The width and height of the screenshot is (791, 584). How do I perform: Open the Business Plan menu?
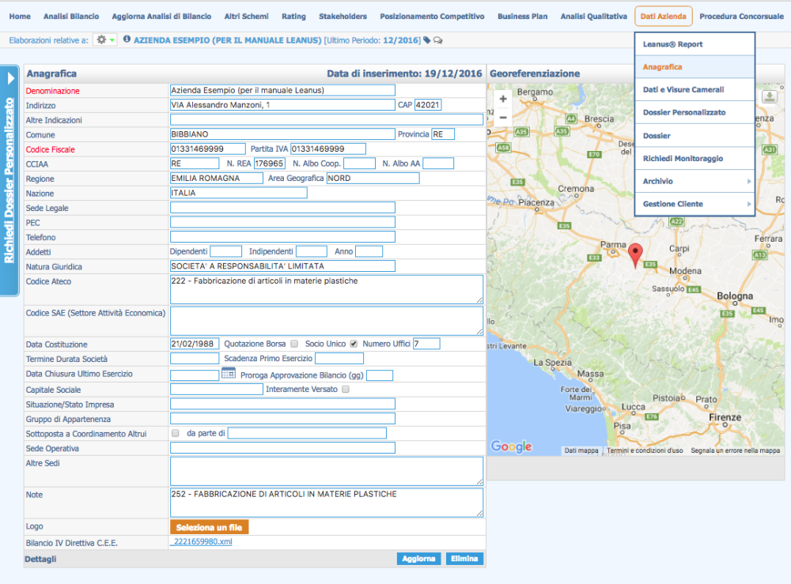tap(522, 16)
